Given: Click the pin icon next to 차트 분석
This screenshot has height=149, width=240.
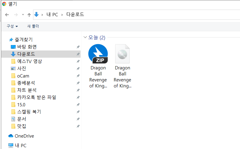Looking at the screenshot, I should 78,90.
